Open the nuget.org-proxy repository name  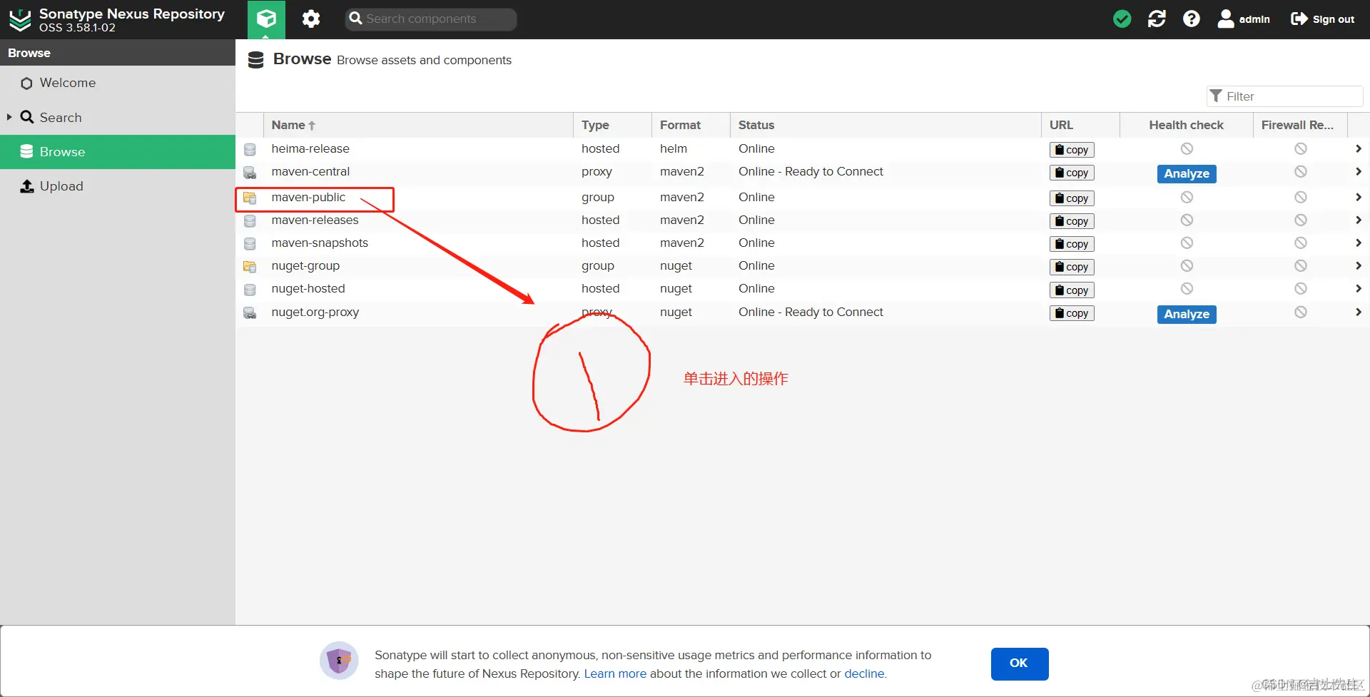[315, 312]
